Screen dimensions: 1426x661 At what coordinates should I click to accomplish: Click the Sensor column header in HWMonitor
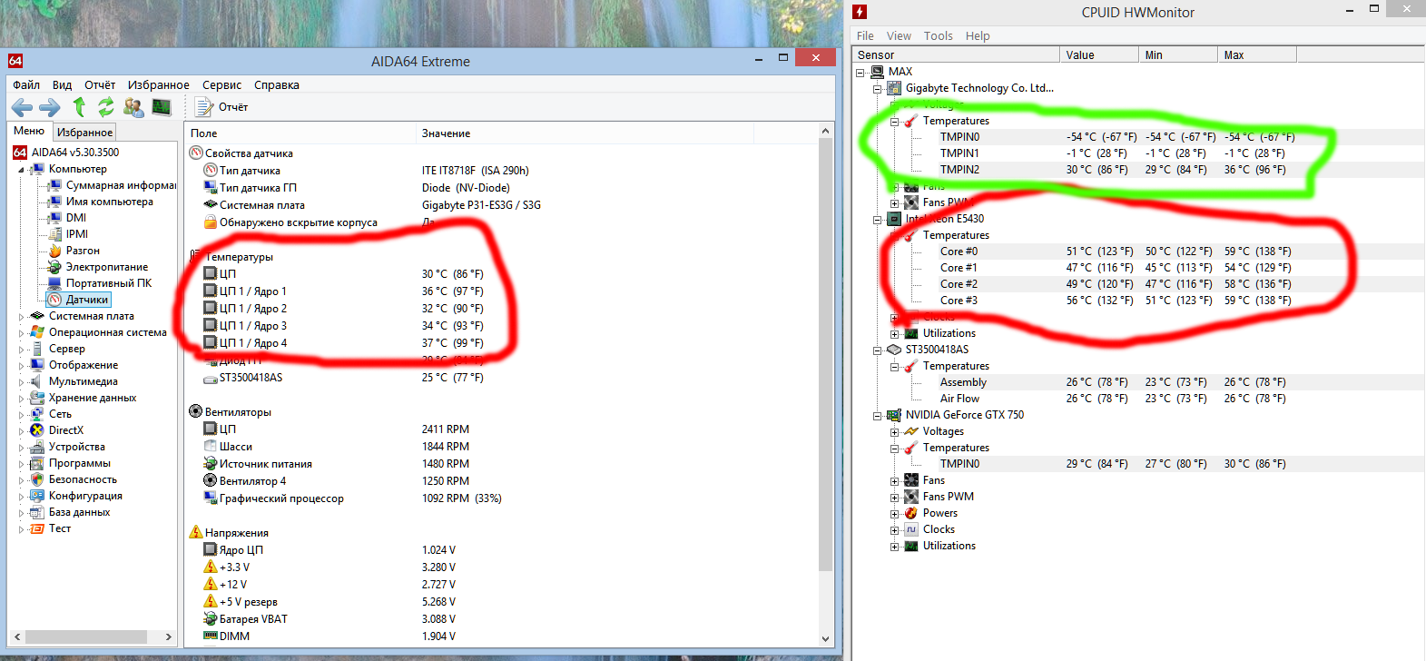tap(956, 55)
